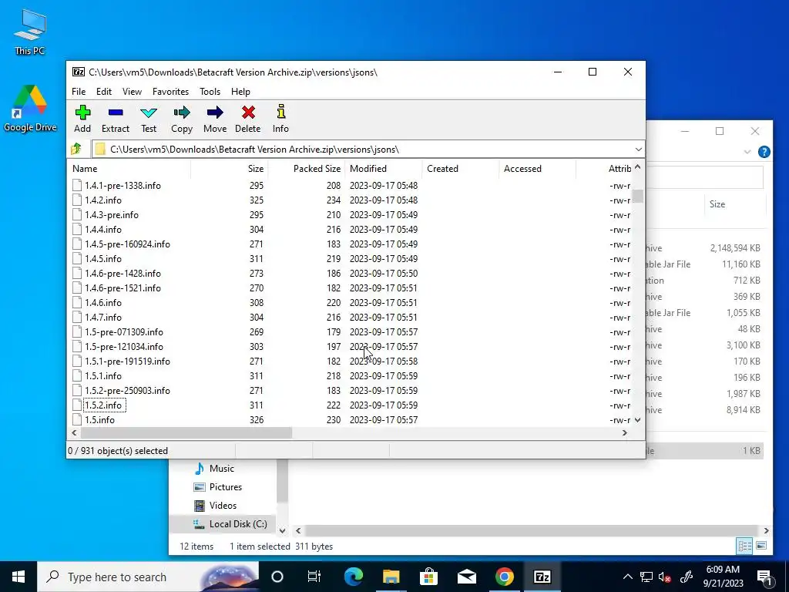The width and height of the screenshot is (789, 592).
Task: Click the Copy toolbar icon
Action: [x=182, y=119]
